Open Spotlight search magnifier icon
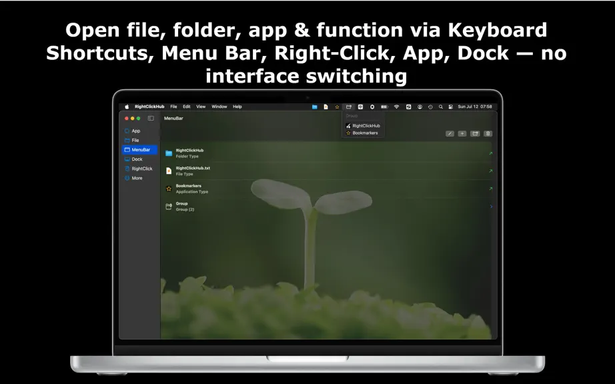This screenshot has height=384, width=615. coord(441,107)
